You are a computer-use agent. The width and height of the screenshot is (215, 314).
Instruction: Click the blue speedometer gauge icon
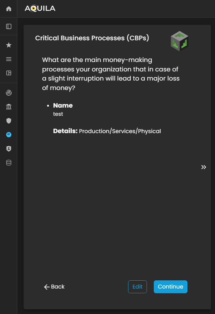9,135
